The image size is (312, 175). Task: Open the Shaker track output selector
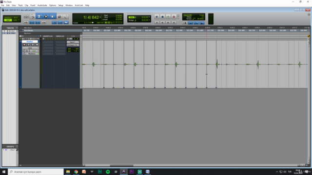pyautogui.click(x=73, y=45)
